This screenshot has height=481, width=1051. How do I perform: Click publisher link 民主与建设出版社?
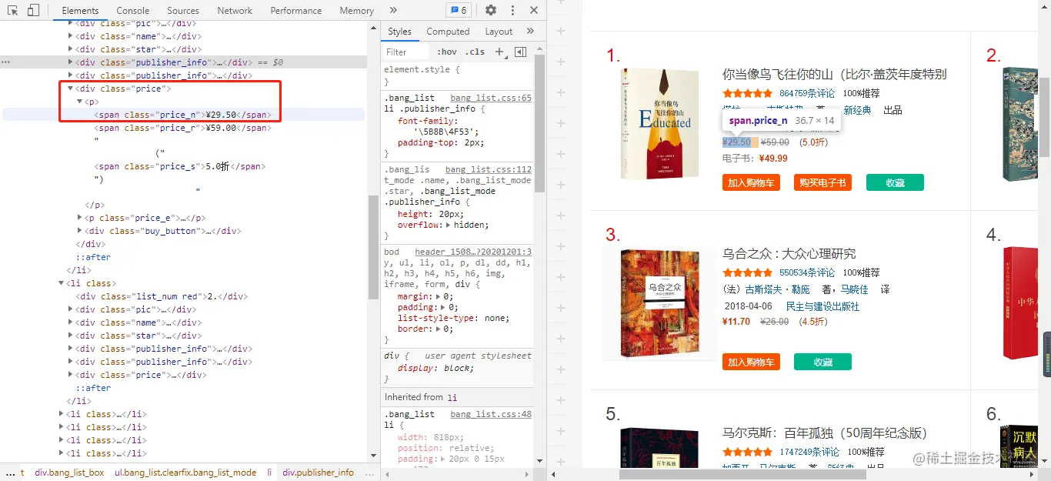[822, 306]
